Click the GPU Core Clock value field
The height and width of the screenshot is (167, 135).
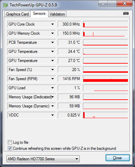70,24
